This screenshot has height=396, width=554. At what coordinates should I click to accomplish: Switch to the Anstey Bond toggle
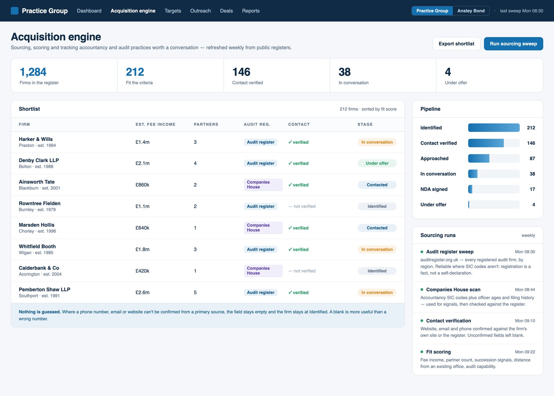coord(471,11)
